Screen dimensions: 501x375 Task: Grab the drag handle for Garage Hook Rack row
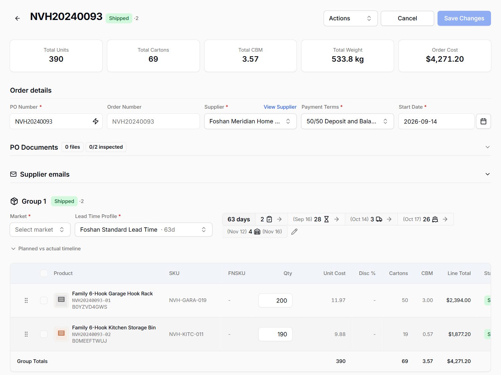pyautogui.click(x=26, y=300)
